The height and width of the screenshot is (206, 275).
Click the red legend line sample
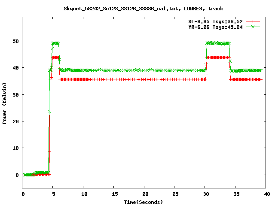pyautogui.click(x=253, y=21)
